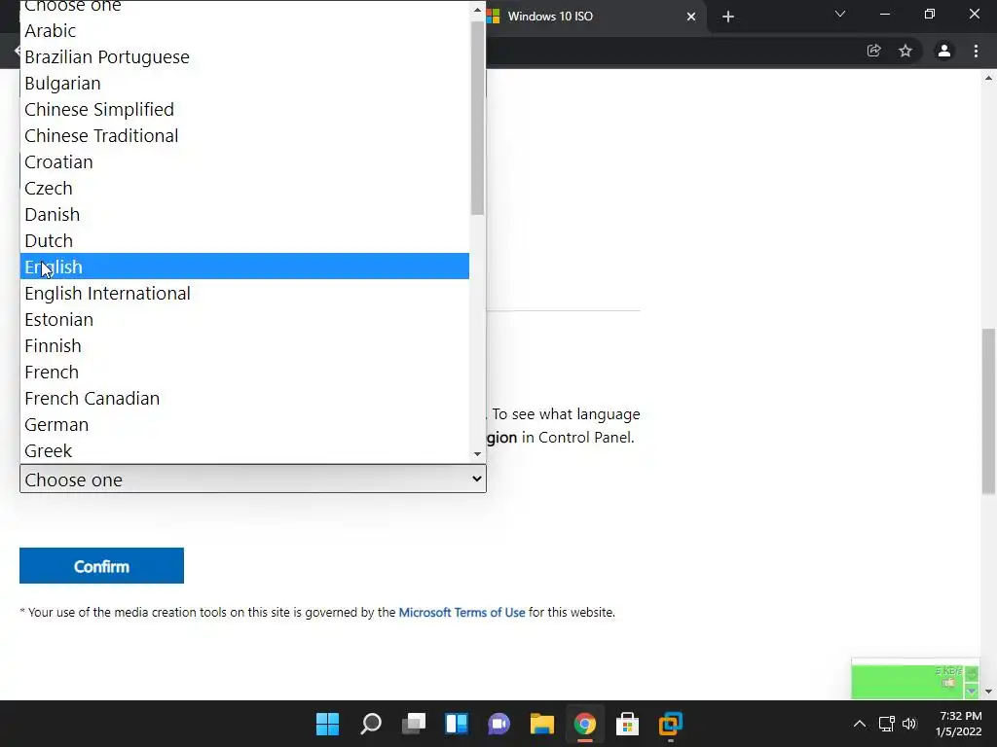Open the Chrome three-dot menu
Viewport: 997px width, 747px height.
[976, 51]
